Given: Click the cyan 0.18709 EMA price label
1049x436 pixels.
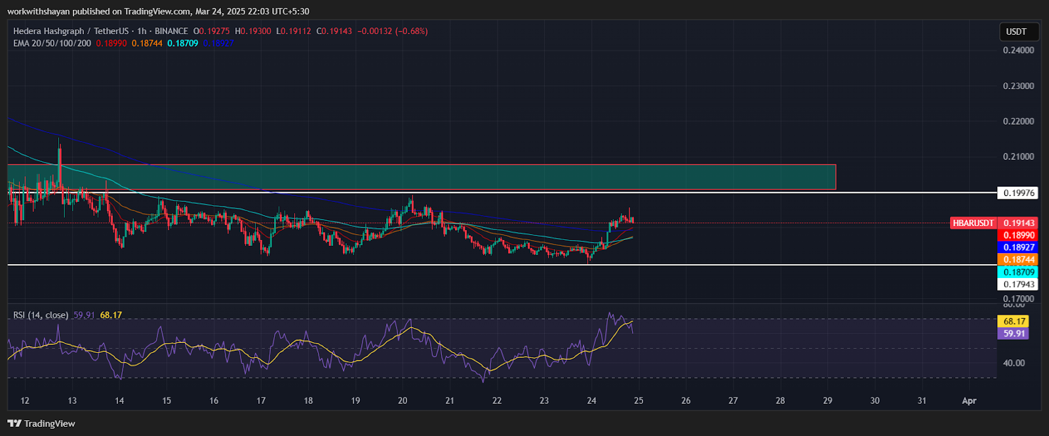Looking at the screenshot, I should click(x=1019, y=272).
